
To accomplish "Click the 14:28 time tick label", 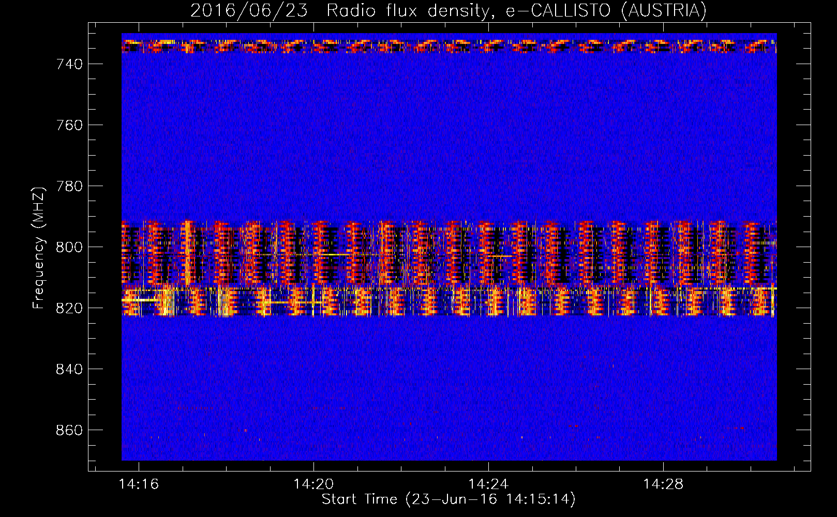I will coord(663,484).
